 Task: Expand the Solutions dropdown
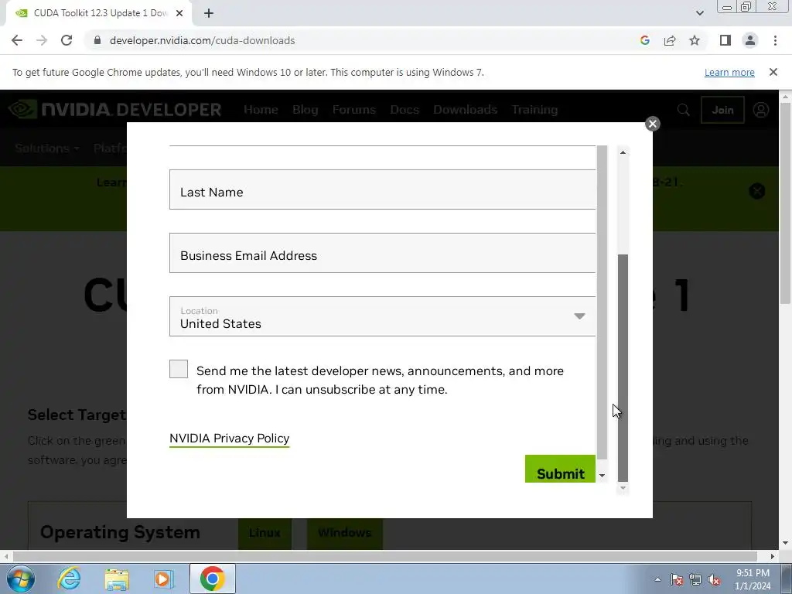point(47,148)
